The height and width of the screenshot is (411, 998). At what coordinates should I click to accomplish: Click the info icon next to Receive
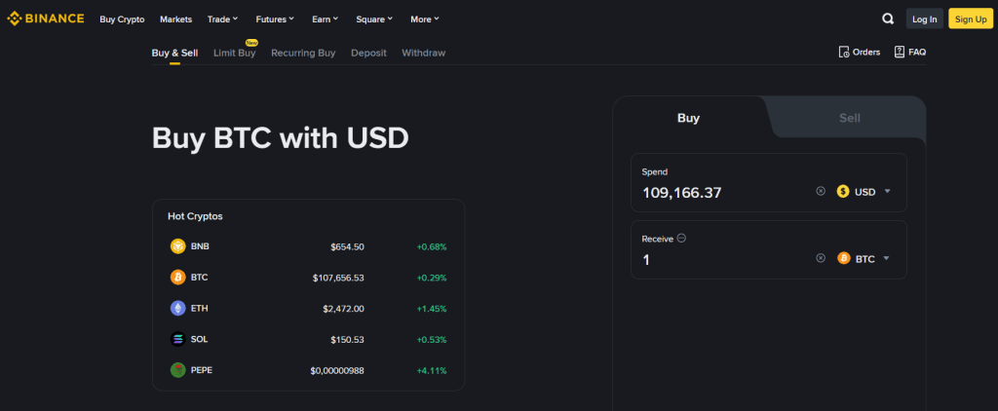pos(681,238)
